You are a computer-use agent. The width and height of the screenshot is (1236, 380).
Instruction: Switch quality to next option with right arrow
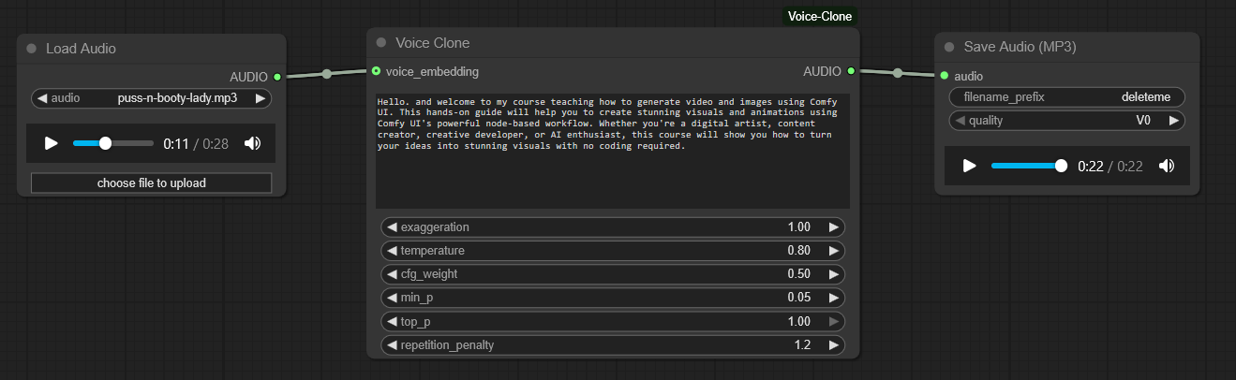1174,121
